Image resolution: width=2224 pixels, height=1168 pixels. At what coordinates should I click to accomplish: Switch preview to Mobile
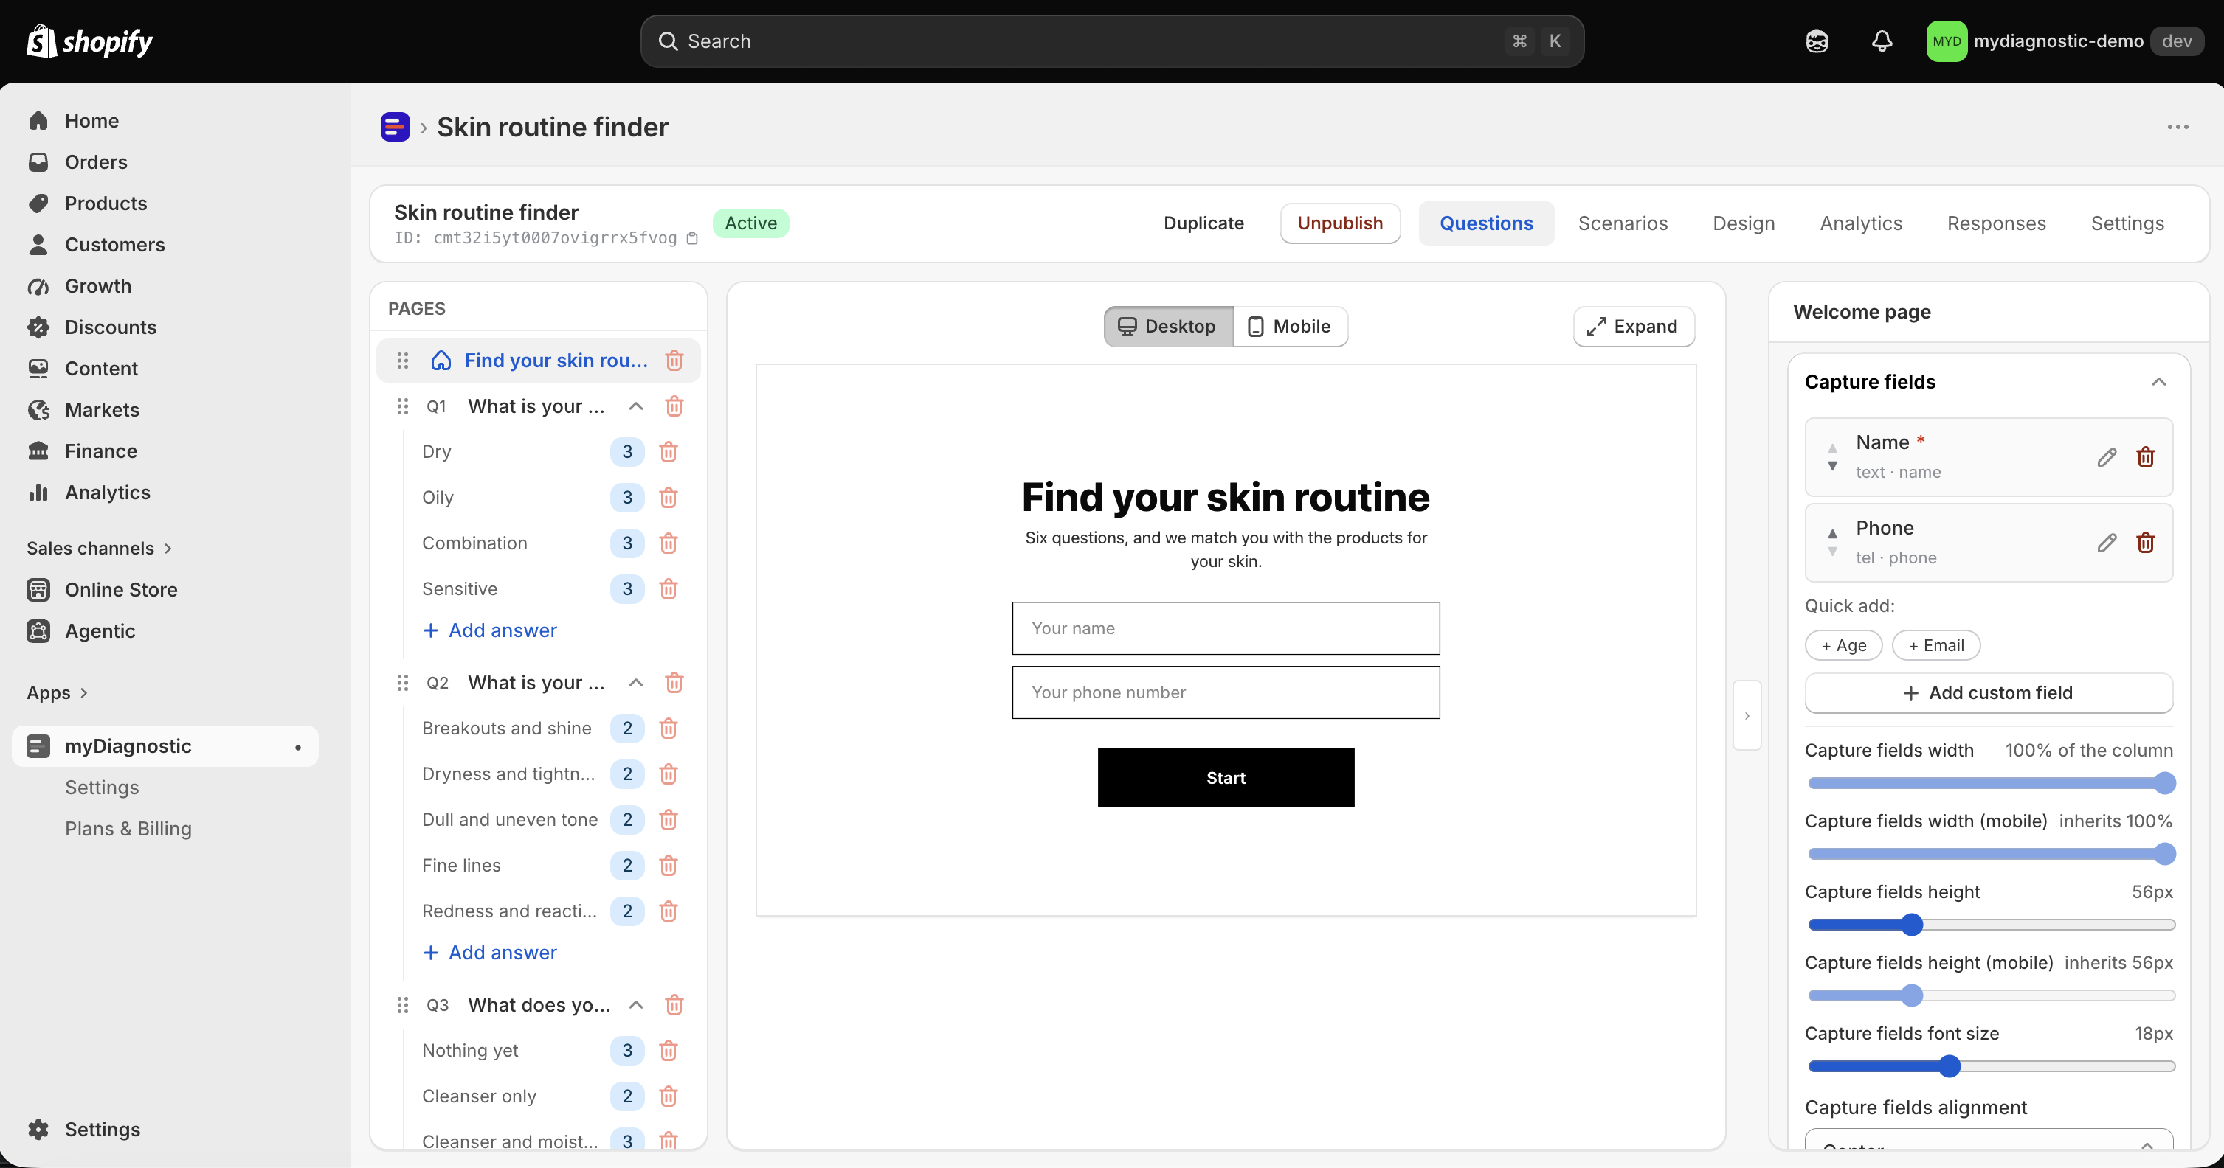click(1290, 326)
